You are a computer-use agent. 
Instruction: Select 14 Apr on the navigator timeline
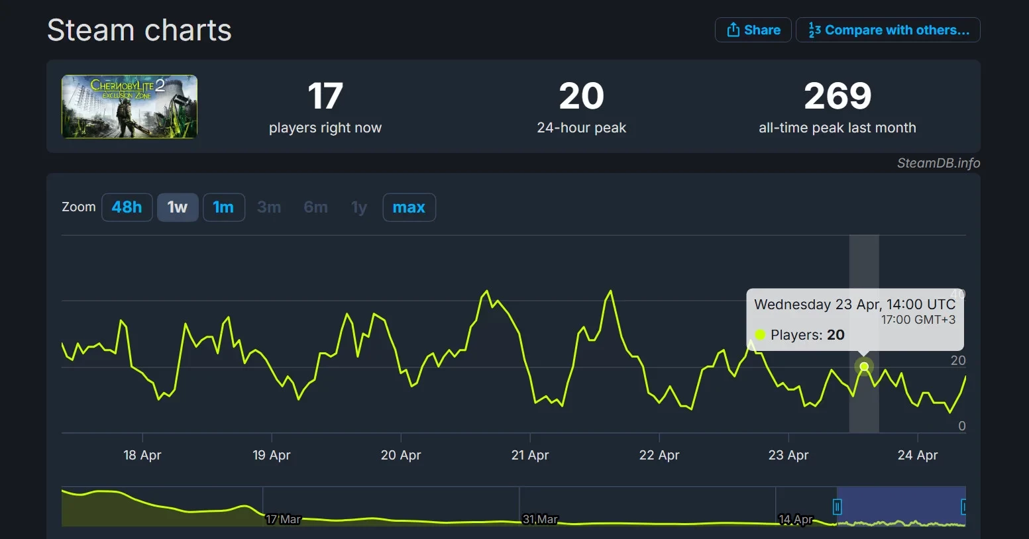(x=795, y=519)
